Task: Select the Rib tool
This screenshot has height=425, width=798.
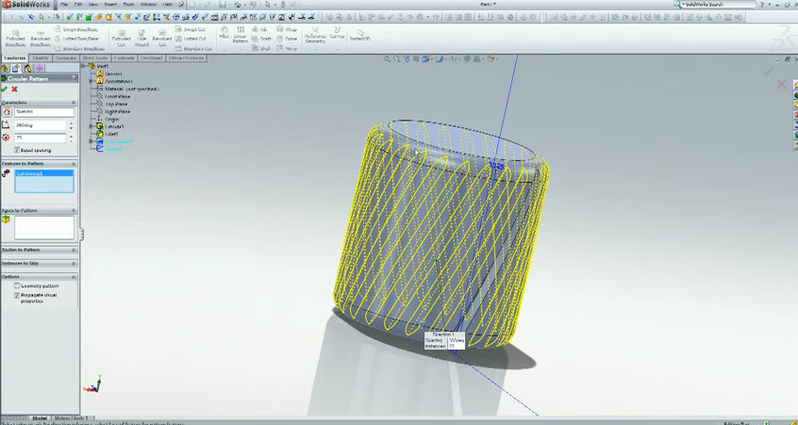Action: click(x=259, y=29)
